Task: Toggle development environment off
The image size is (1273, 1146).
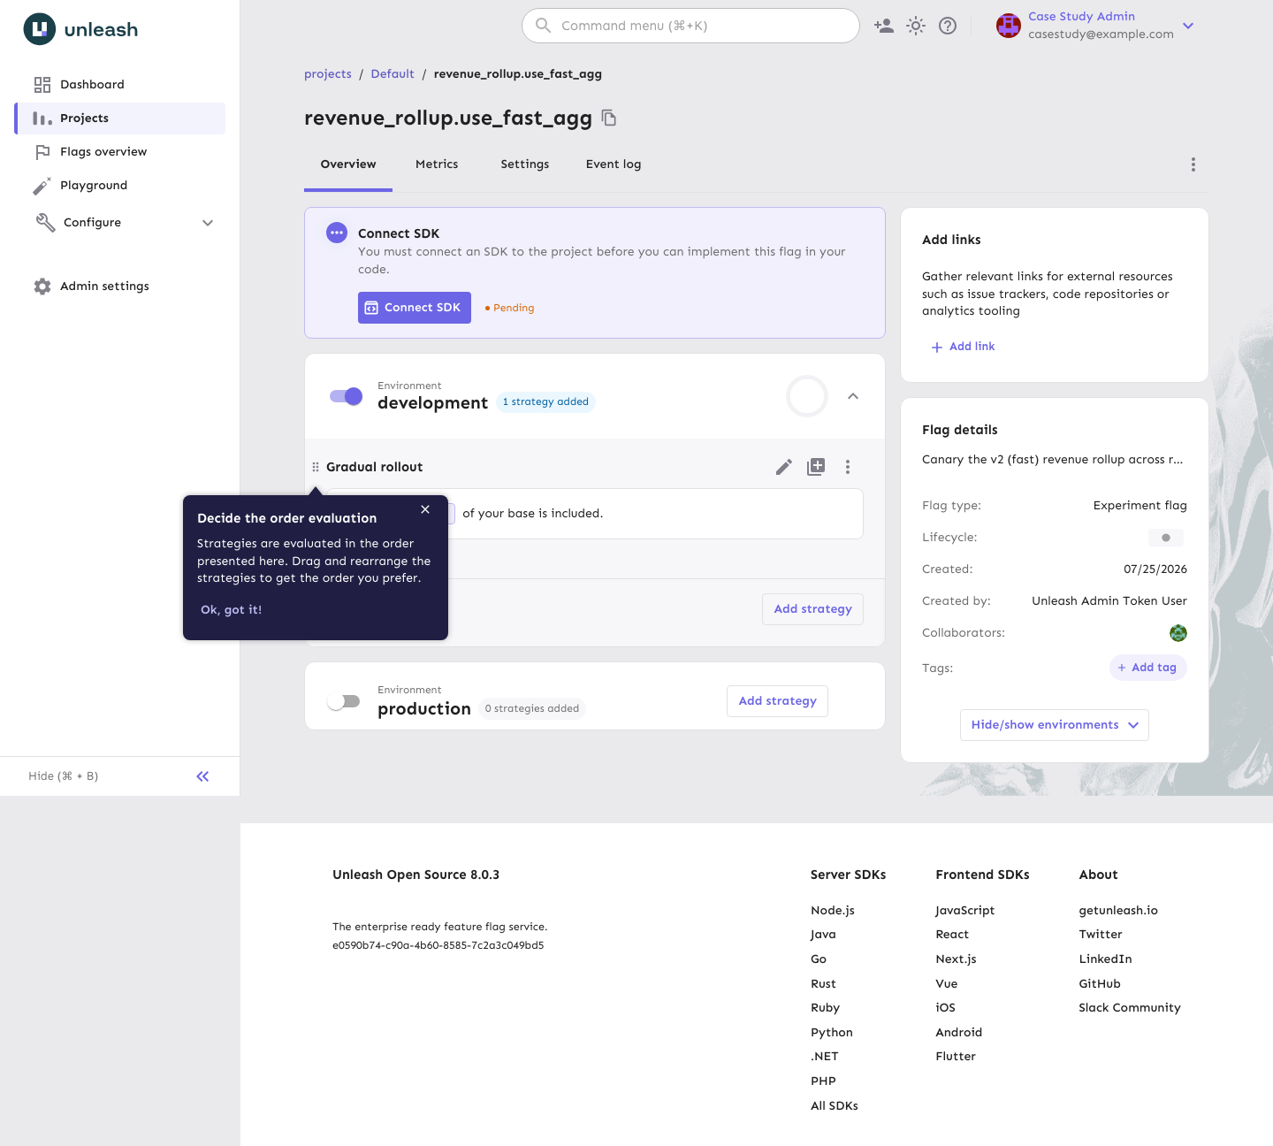Action: 346,396
